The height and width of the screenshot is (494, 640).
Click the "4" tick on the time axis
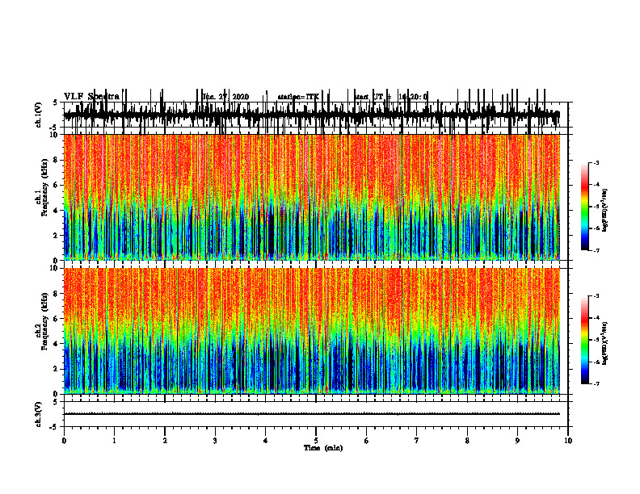266,441
